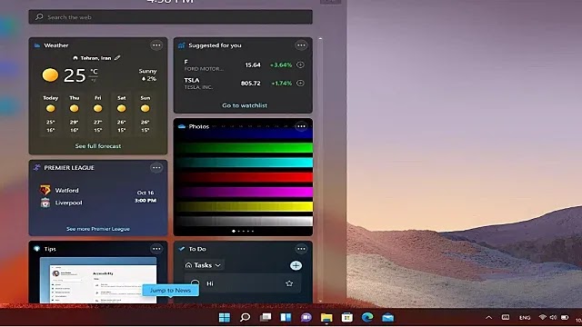Select Thu forecast day
The width and height of the screenshot is (582, 327).
click(x=75, y=114)
